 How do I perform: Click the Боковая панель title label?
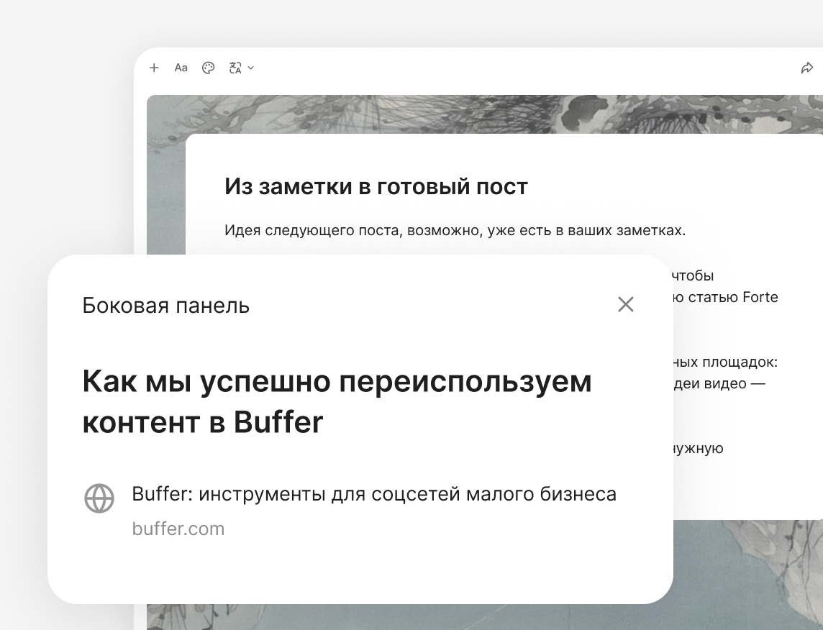166,306
